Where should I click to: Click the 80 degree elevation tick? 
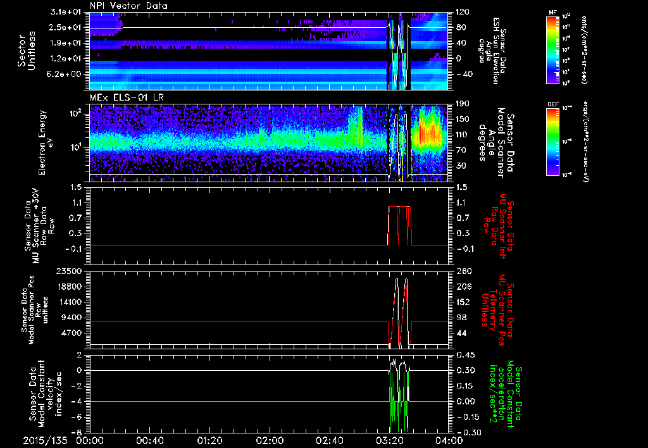click(460, 27)
